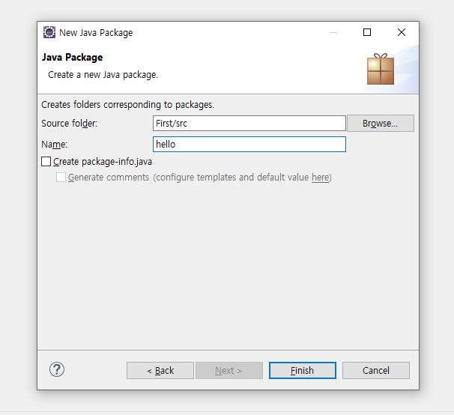Go to the previous page with Back
454x415 pixels.
pos(160,370)
